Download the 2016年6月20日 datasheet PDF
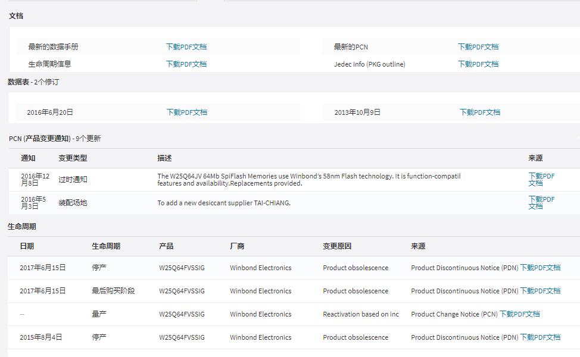 pyautogui.click(x=187, y=112)
